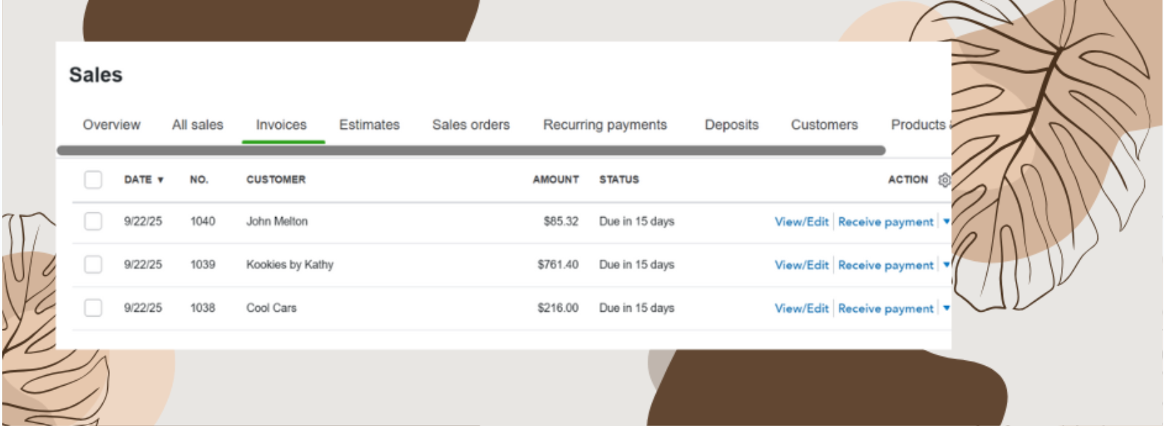Open the Sales orders tab
The image size is (1164, 426).
471,125
